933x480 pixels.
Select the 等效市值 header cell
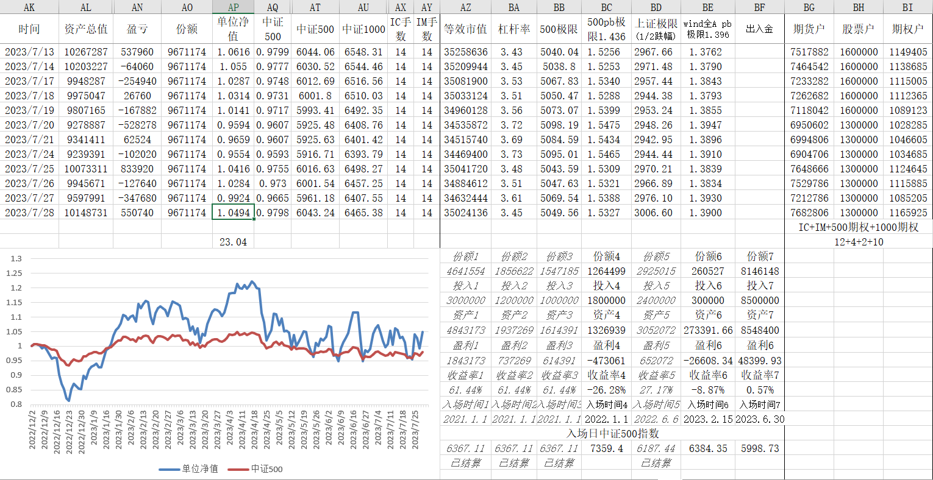tap(466, 29)
